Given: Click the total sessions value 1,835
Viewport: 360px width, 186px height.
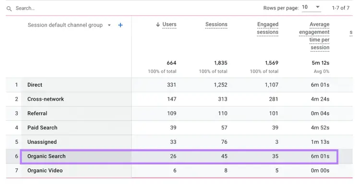Looking at the screenshot, I should [x=221, y=63].
